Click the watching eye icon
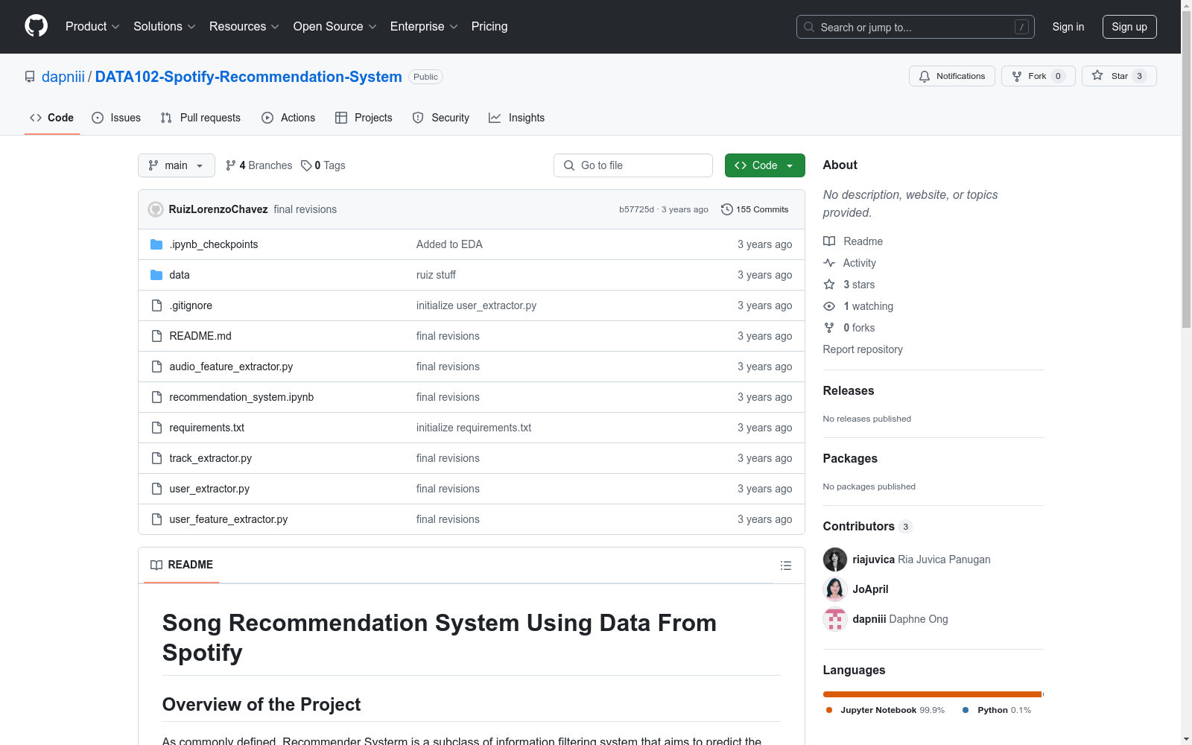 (829, 306)
